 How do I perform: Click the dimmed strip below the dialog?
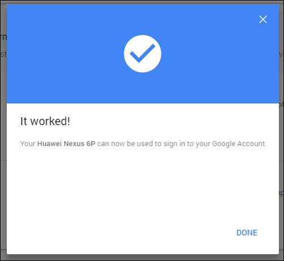pos(142,258)
